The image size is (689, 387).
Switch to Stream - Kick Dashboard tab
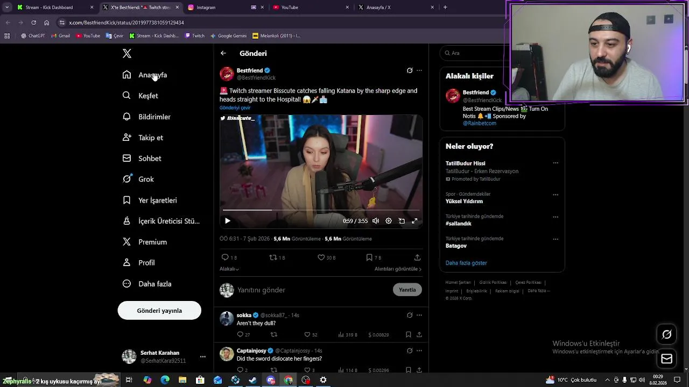pos(54,8)
